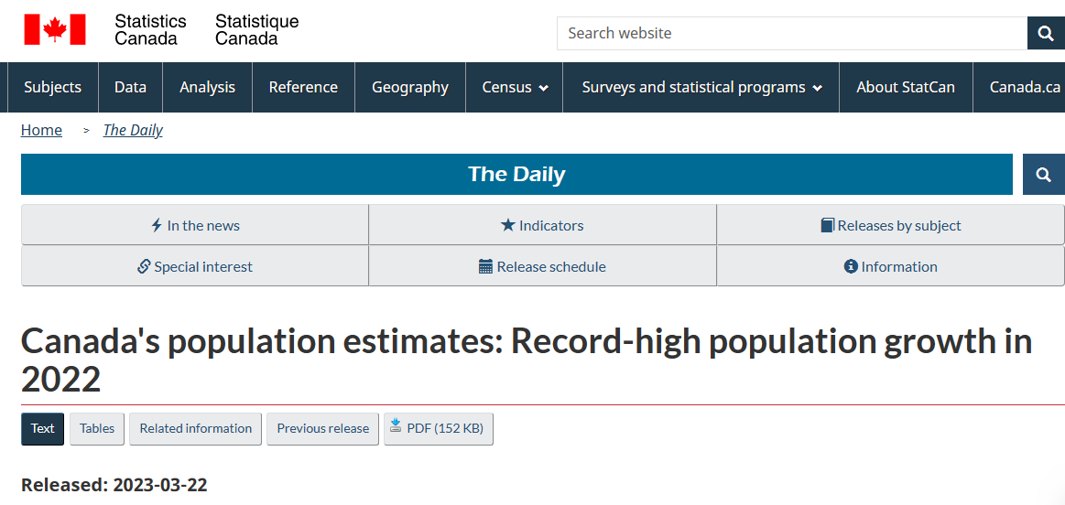Open the Analysis menu item
The image size is (1065, 505).
pyautogui.click(x=207, y=88)
